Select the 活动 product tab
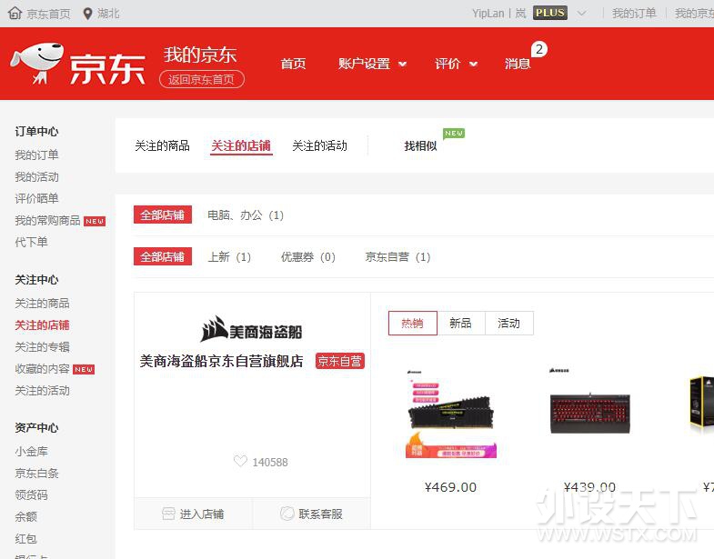 pyautogui.click(x=509, y=324)
